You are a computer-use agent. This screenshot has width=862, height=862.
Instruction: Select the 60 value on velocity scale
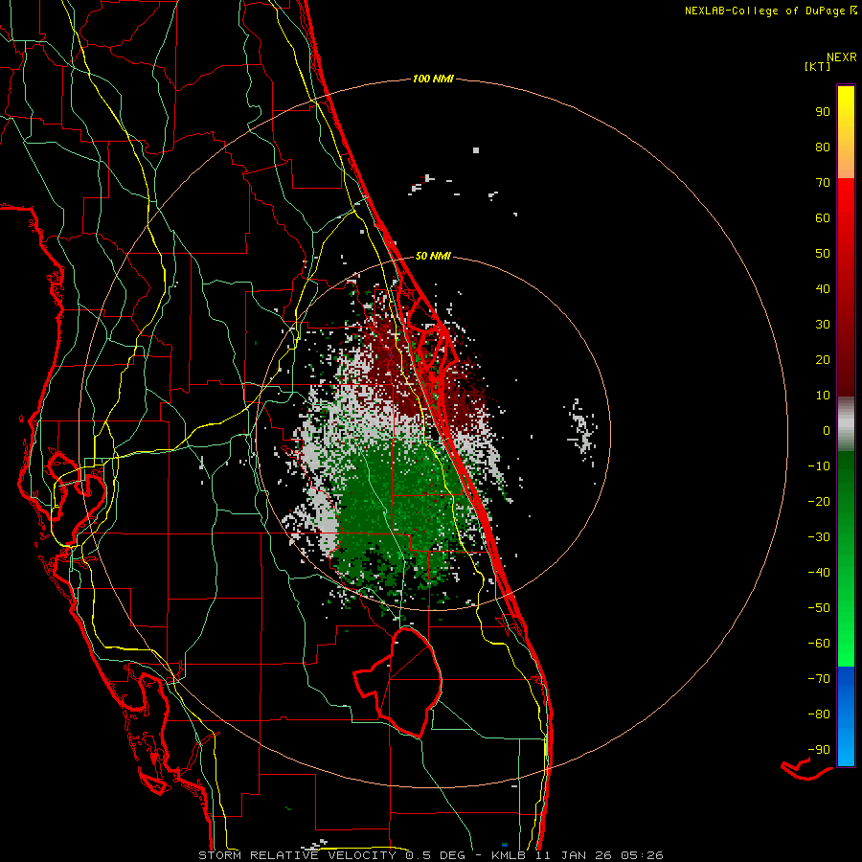click(x=823, y=217)
